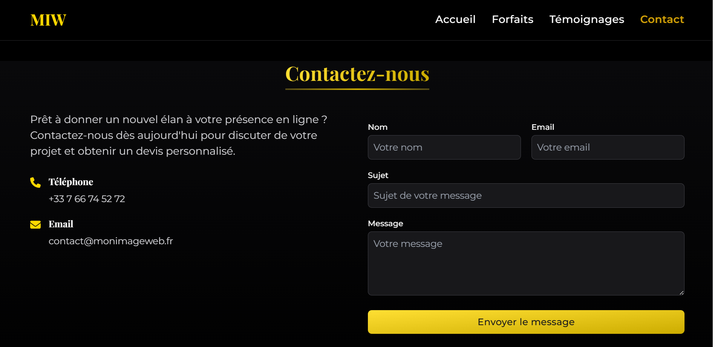Click the Message field label
This screenshot has width=715, height=347.
point(385,224)
